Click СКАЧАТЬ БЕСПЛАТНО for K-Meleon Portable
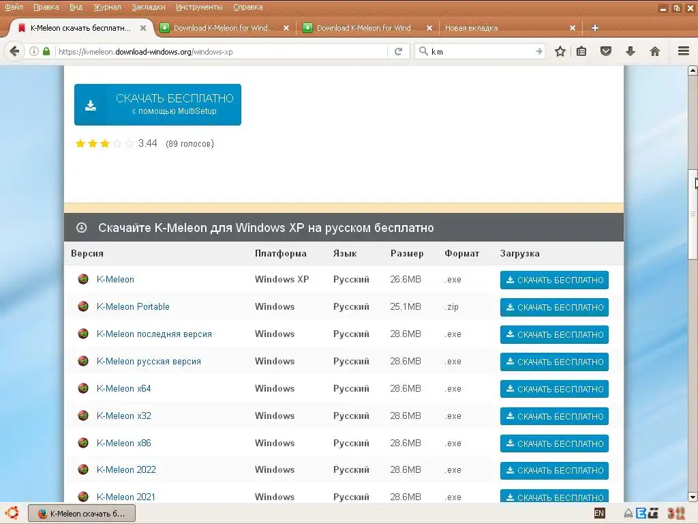Screen dimensions: 698x524 pyautogui.click(x=554, y=308)
